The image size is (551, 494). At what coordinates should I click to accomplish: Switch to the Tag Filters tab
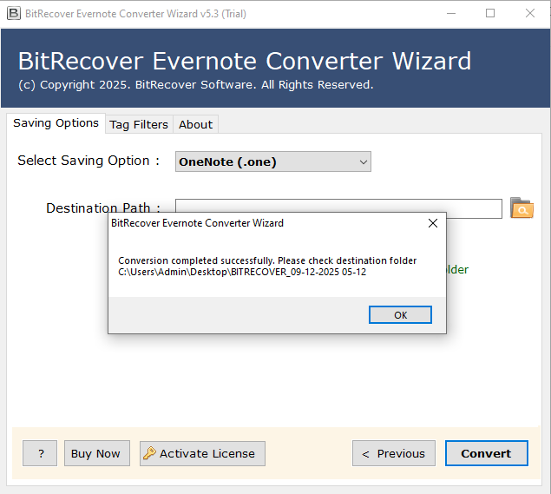tap(139, 124)
